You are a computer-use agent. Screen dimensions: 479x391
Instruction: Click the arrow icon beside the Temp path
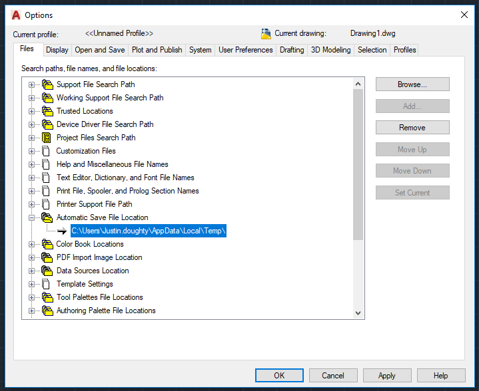[62, 231]
